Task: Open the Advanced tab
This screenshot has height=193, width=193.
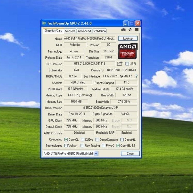Action: coord(84,31)
